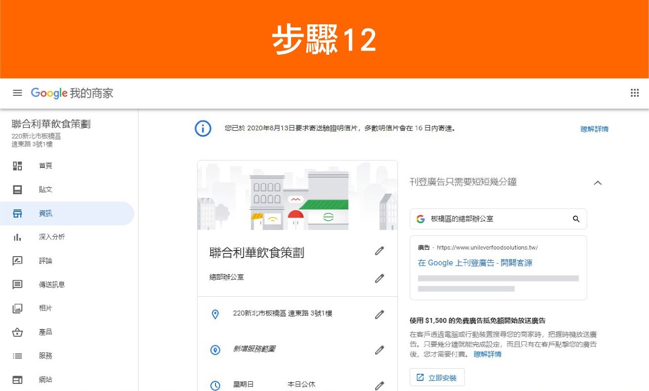
Task: Click the storefront illustration banner
Action: coord(298,196)
